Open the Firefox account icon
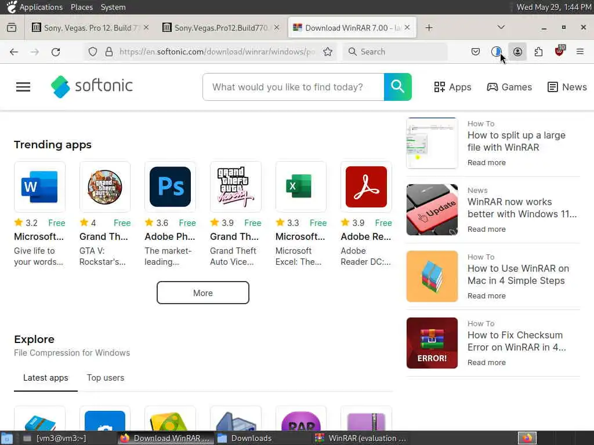Screen dimensions: 594x445 coord(517,52)
